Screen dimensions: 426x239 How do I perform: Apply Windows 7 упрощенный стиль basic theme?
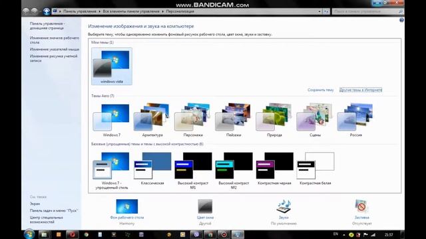pos(111,171)
